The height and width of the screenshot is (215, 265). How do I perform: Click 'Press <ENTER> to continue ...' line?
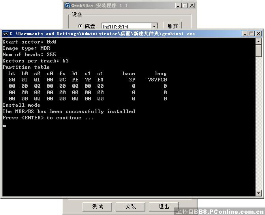(48, 118)
